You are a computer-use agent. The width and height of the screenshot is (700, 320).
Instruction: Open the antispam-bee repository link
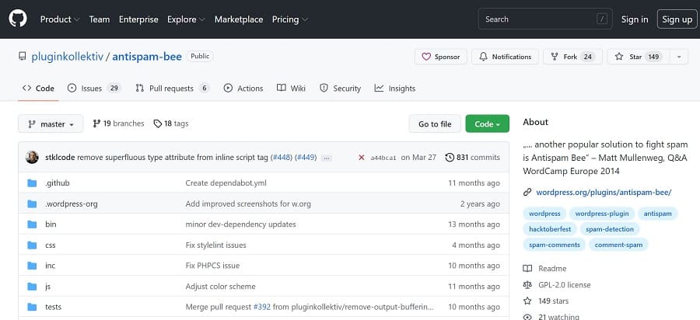click(147, 57)
